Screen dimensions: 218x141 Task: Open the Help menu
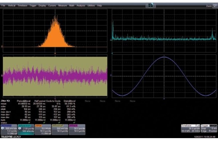[100, 6]
